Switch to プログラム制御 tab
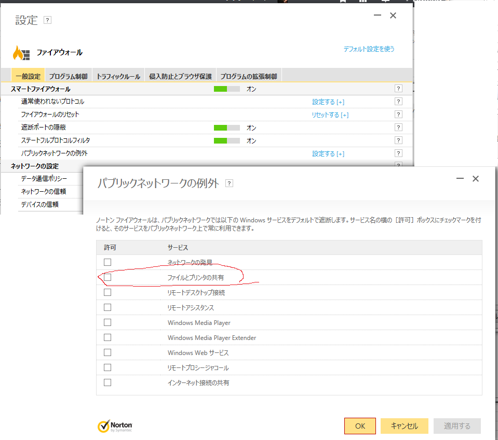 tap(68, 76)
